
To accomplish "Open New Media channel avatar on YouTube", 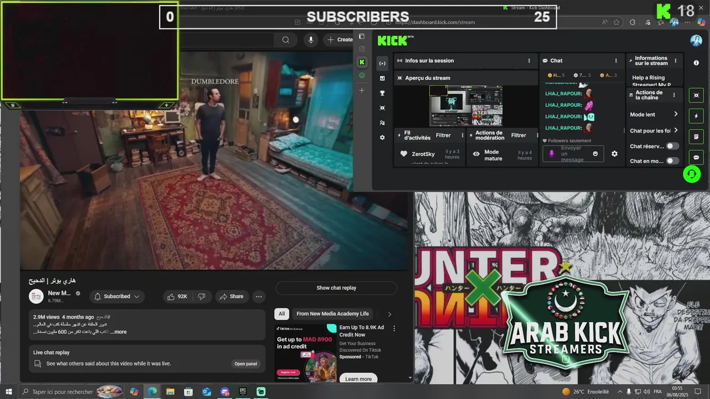I will tap(36, 296).
